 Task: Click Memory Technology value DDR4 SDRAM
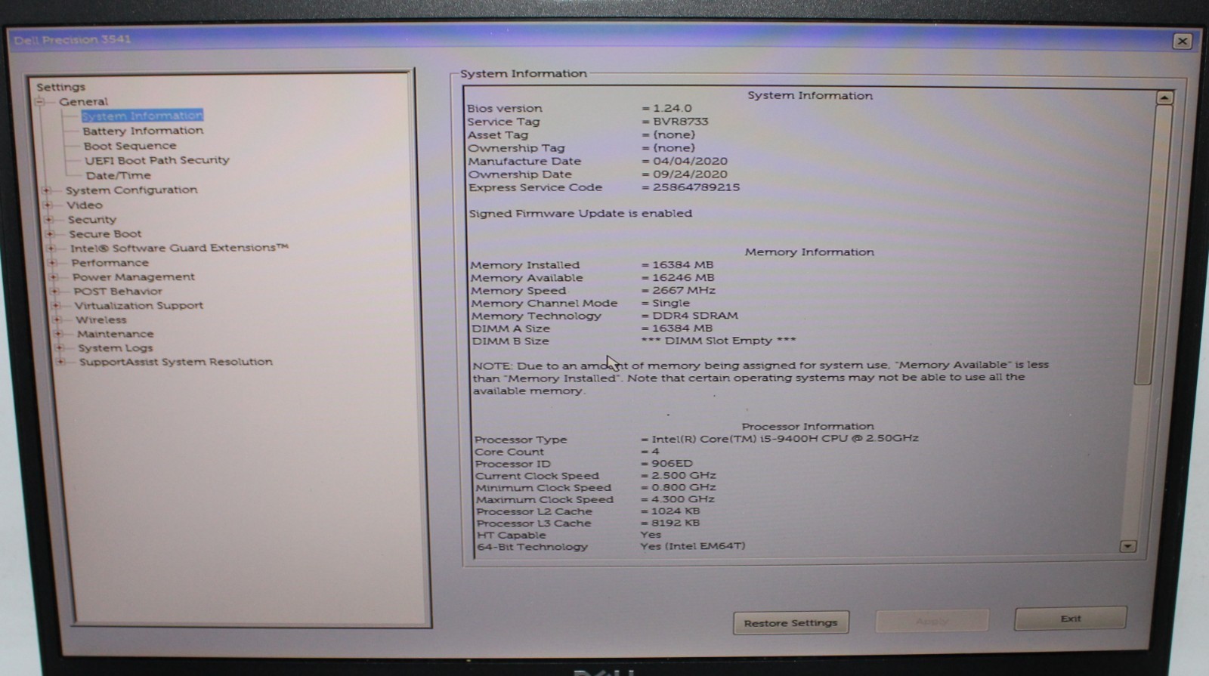694,316
